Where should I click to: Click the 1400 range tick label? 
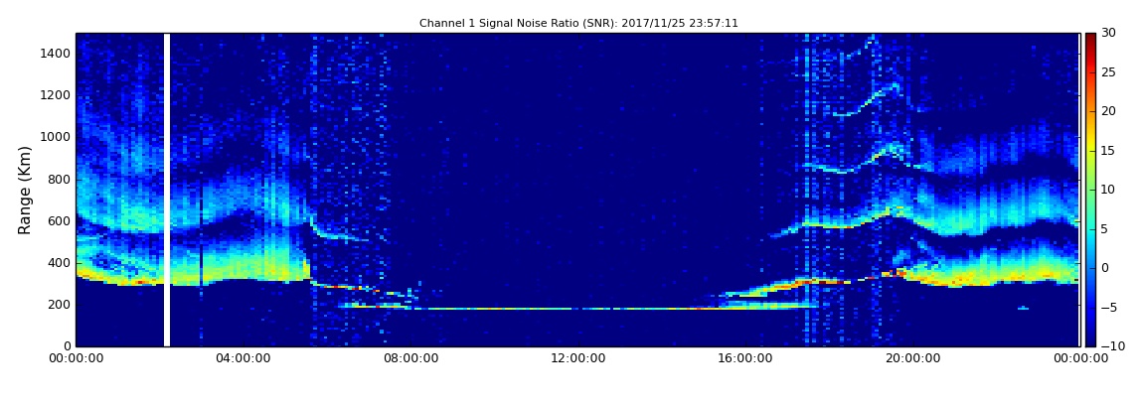56,54
